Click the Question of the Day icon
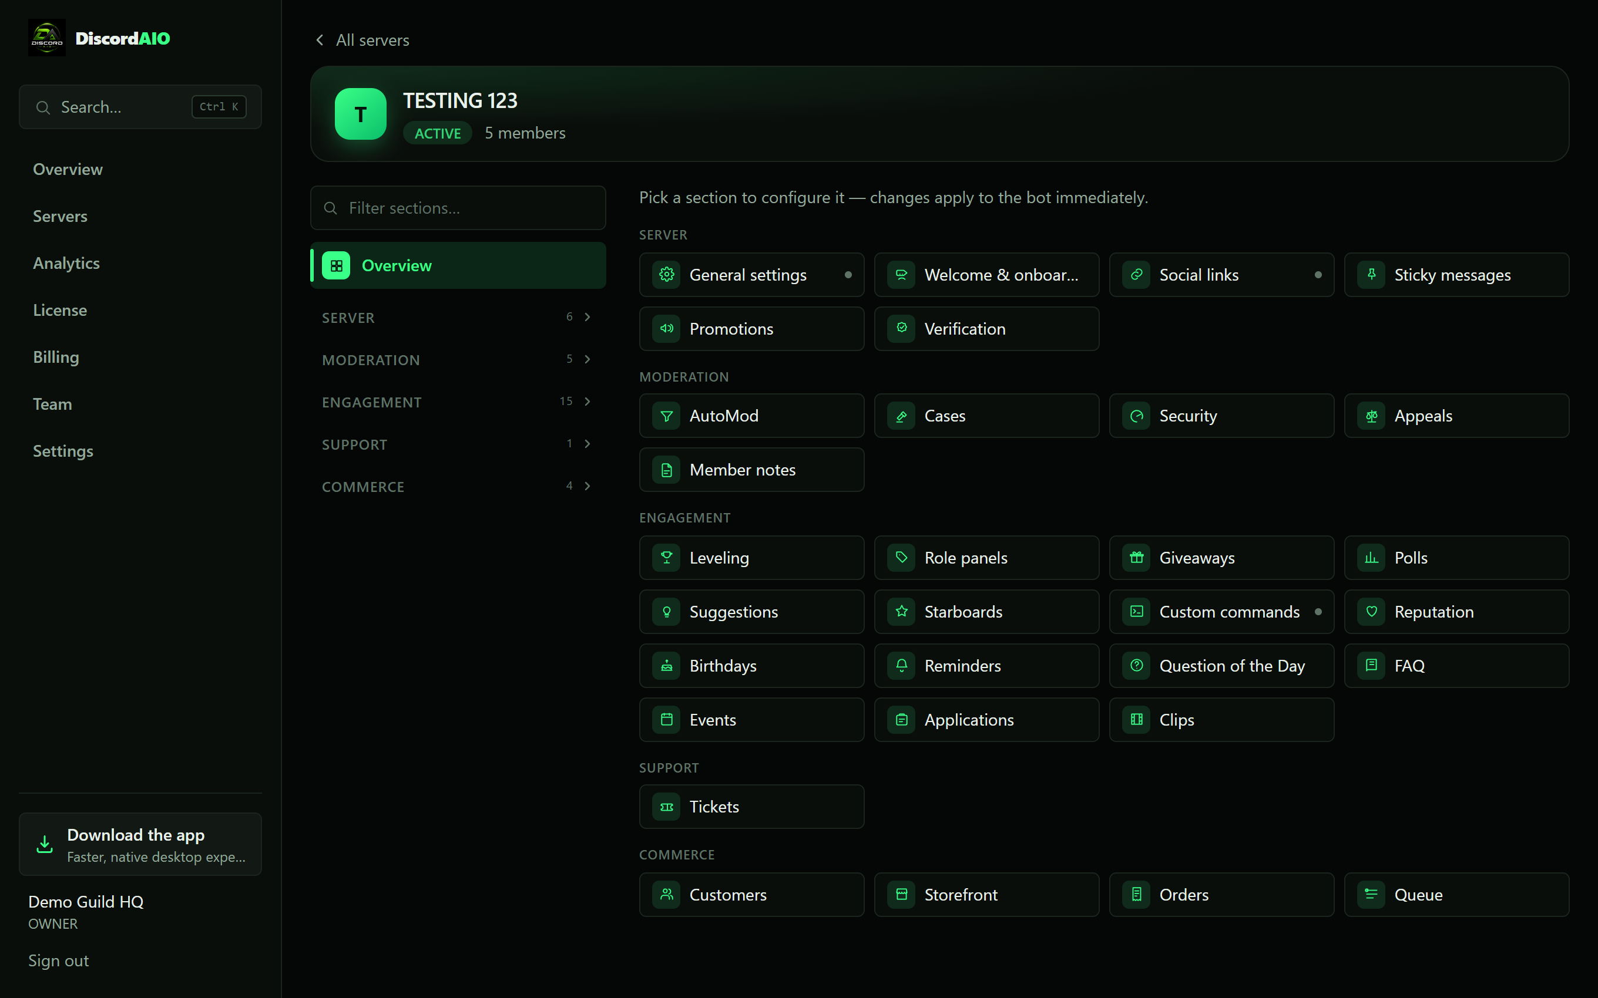 pos(1136,666)
